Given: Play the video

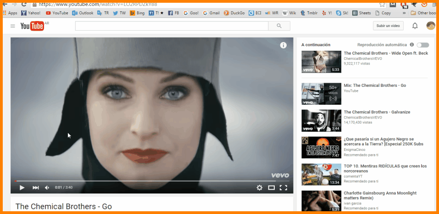Looking at the screenshot, I should click(x=22, y=187).
